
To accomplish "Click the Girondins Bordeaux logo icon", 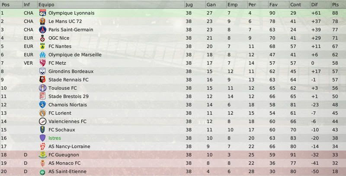I will (x=42, y=71).
